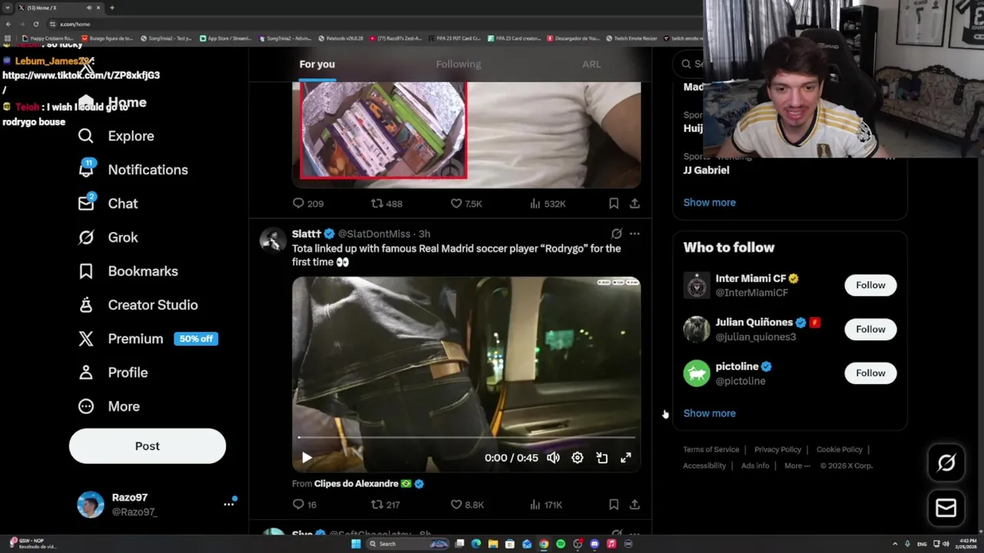984x553 pixels.
Task: Show more trending topics
Action: point(710,202)
